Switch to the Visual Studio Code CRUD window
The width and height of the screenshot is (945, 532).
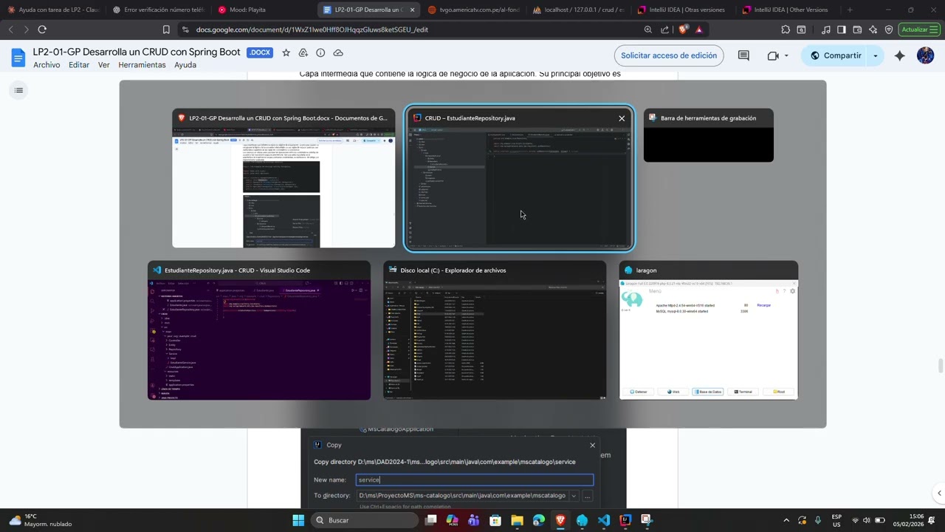tap(259, 330)
